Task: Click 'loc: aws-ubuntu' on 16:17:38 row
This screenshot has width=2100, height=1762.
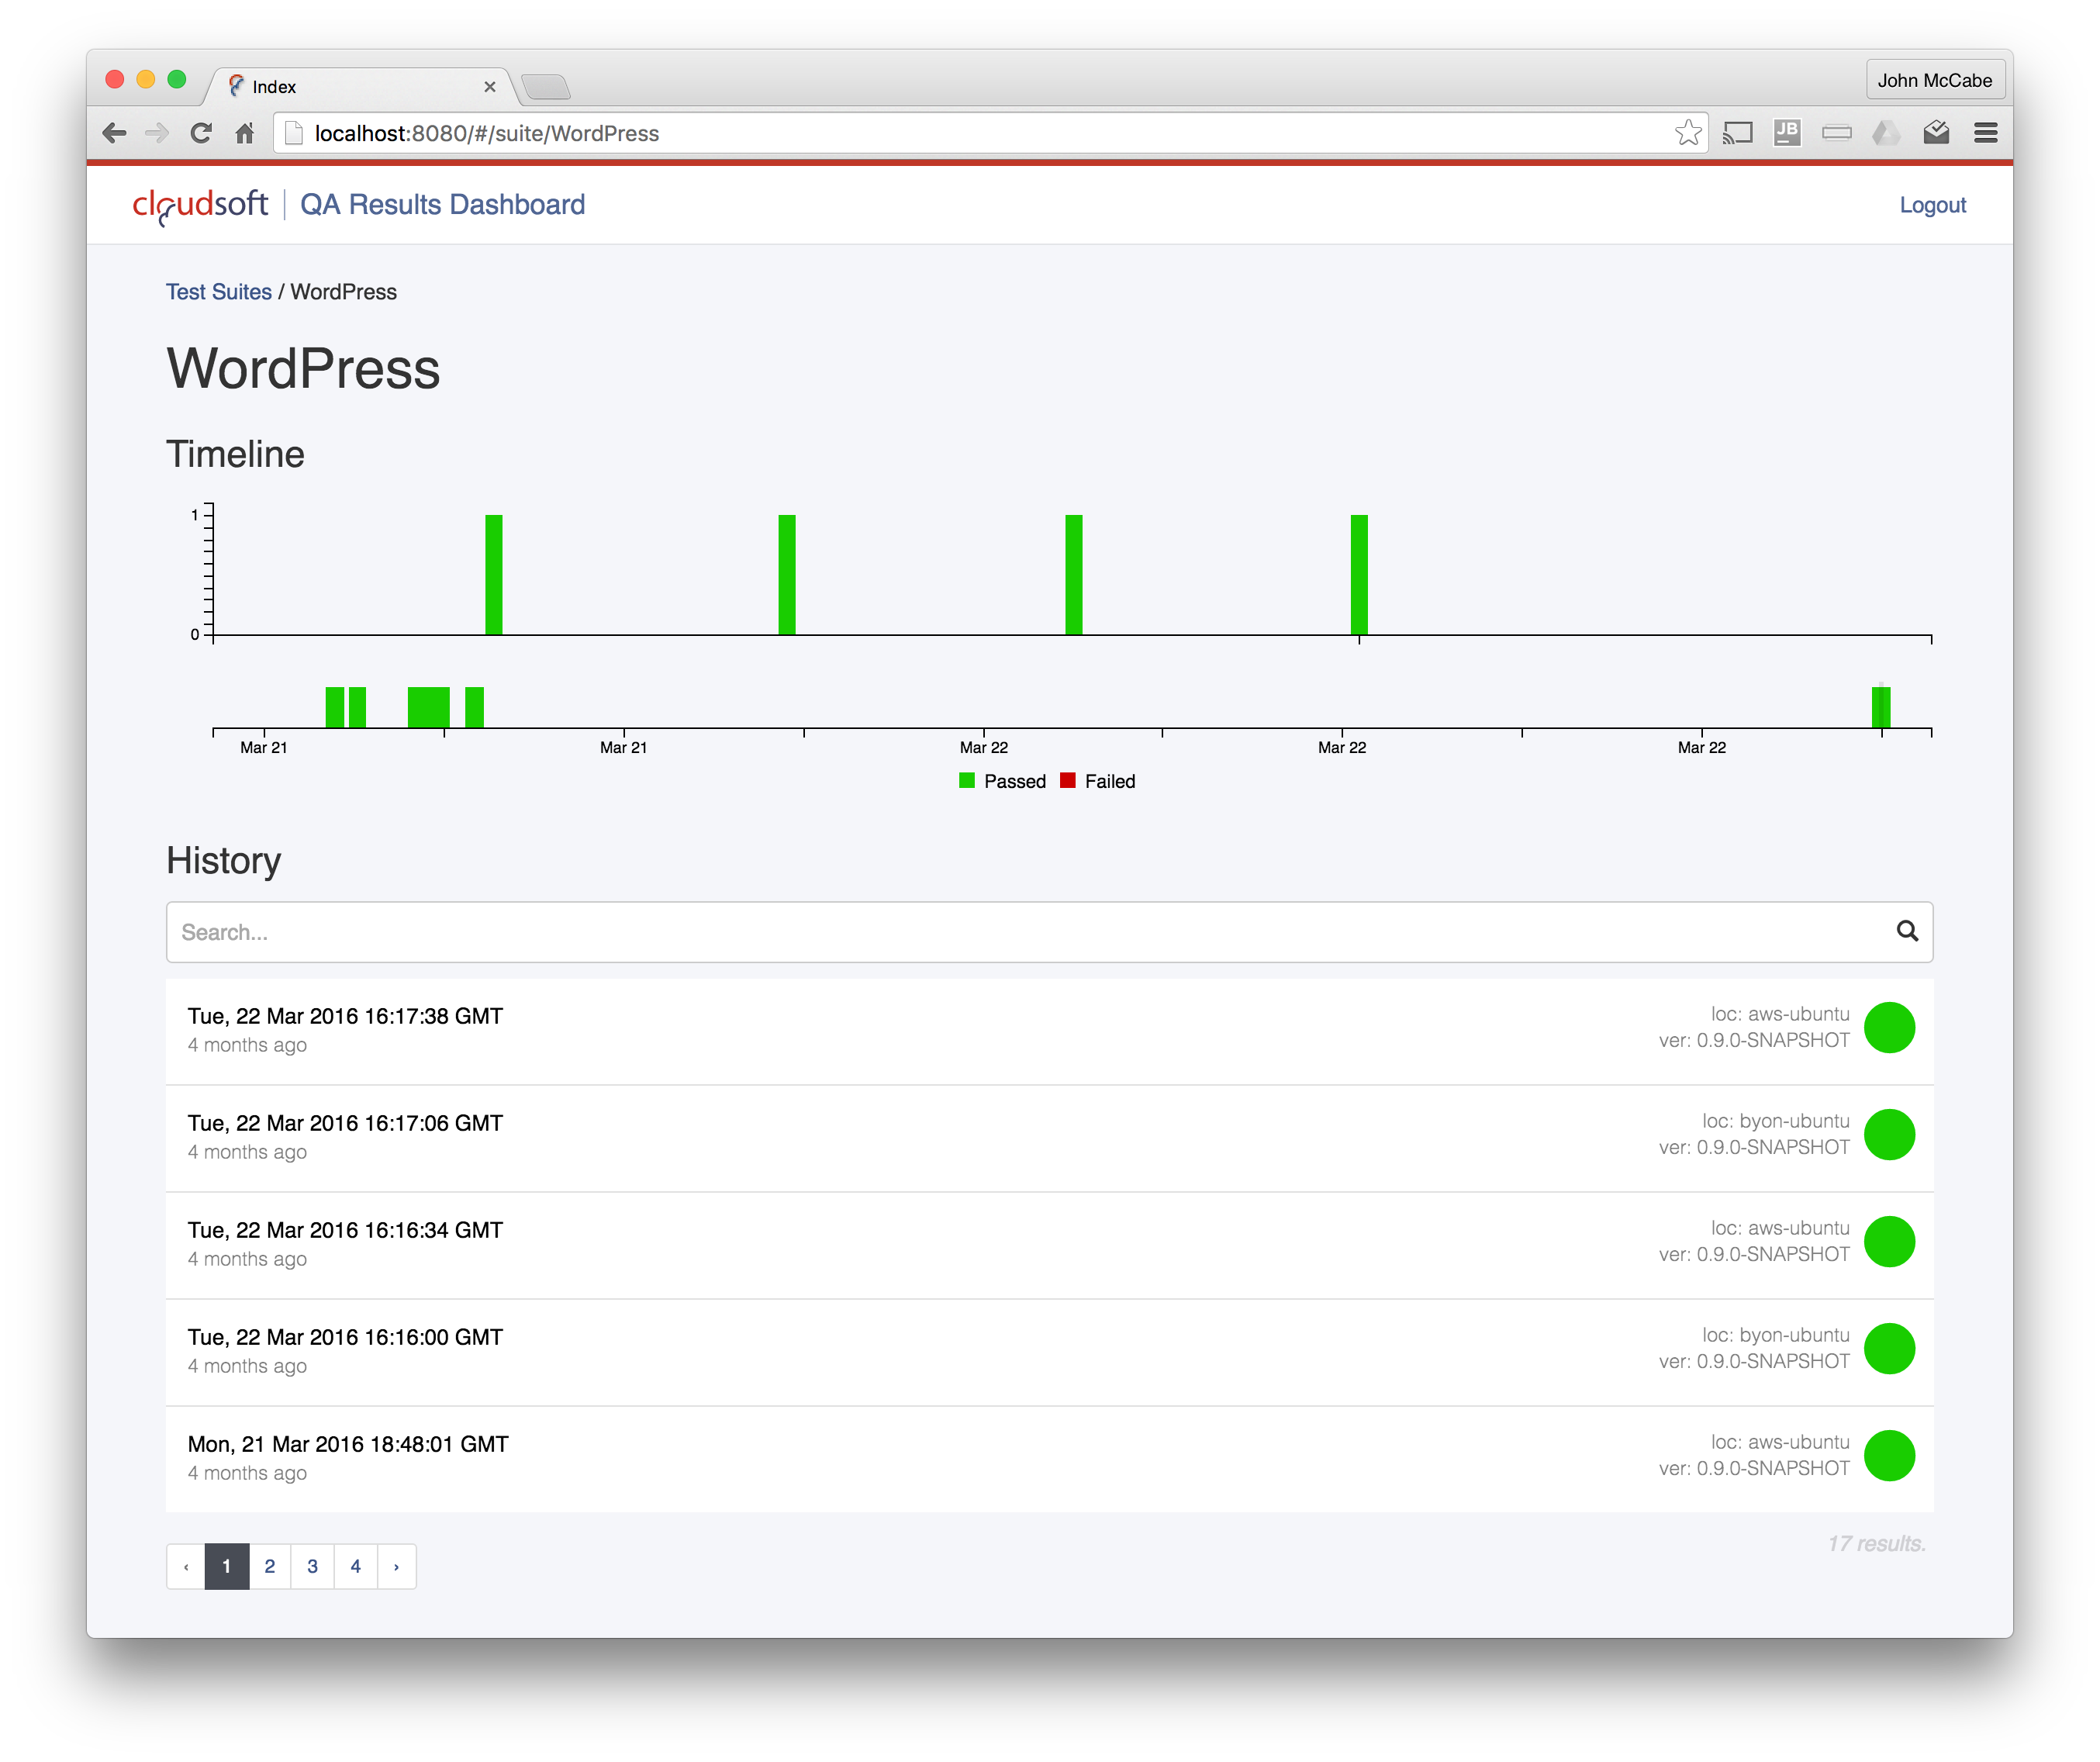Action: [x=1780, y=1014]
